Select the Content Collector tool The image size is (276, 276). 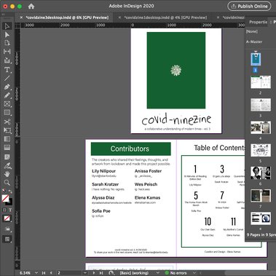7,60
